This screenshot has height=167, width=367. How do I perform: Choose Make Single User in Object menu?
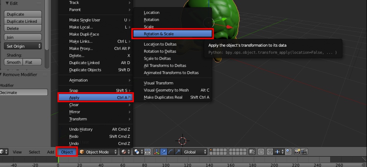pyautogui.click(x=95, y=20)
